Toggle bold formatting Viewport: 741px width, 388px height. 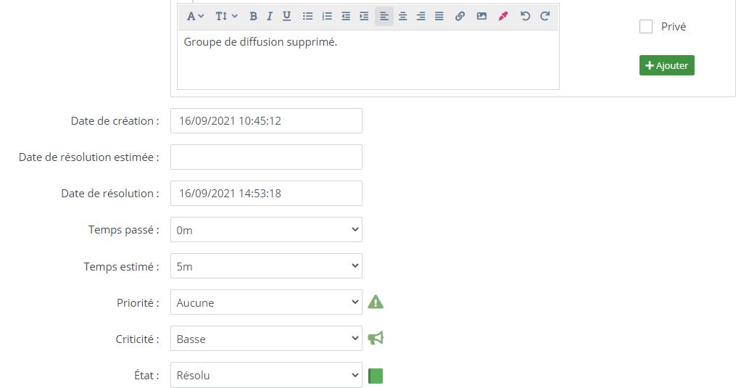click(253, 17)
